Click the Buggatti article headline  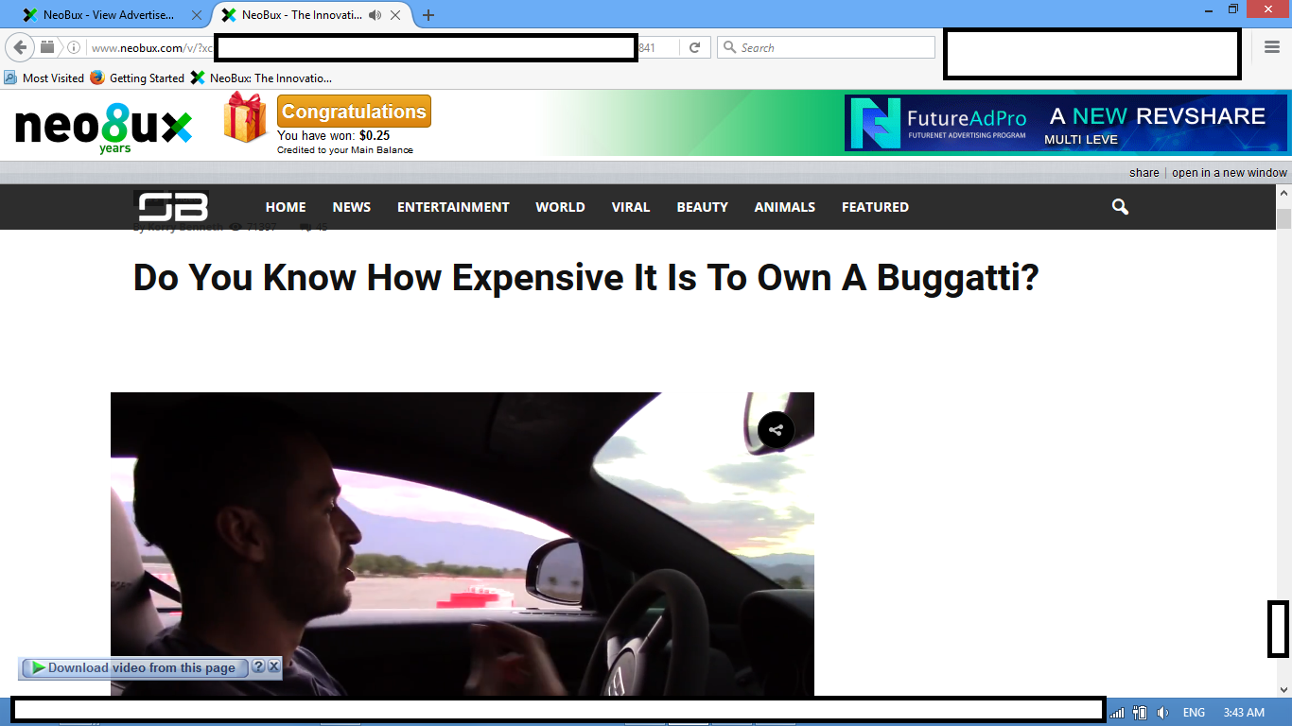(586, 278)
